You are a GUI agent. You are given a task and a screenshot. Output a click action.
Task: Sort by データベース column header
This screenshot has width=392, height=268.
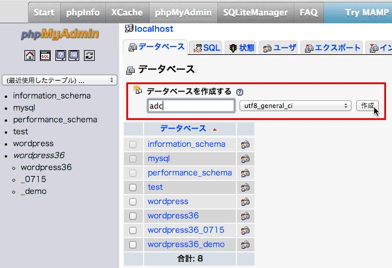pyautogui.click(x=183, y=129)
